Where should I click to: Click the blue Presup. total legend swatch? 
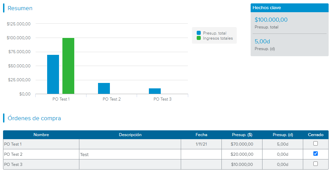[x=199, y=33]
